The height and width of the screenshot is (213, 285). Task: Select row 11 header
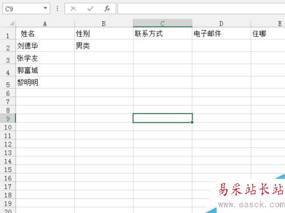pyautogui.click(x=8, y=135)
